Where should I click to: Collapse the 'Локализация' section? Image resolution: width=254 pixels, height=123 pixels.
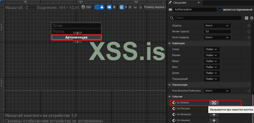click(170, 85)
